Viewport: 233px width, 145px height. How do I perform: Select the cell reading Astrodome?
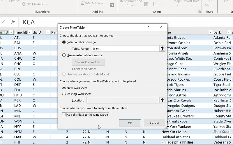[x=223, y=95]
